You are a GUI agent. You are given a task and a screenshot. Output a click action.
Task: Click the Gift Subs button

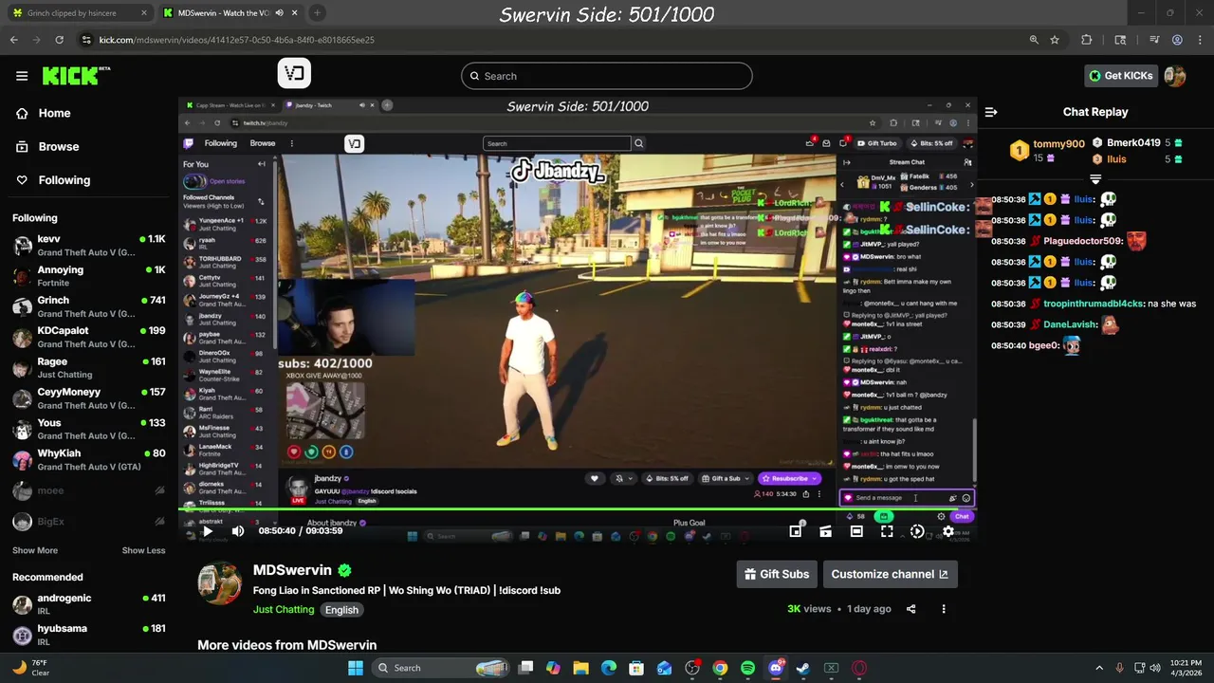(x=777, y=574)
